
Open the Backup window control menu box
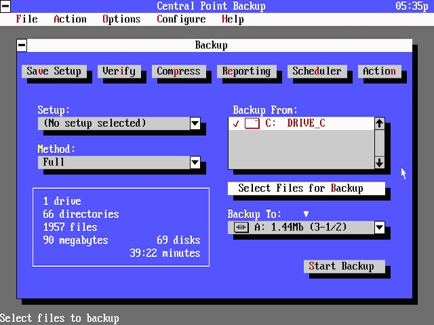pos(22,45)
